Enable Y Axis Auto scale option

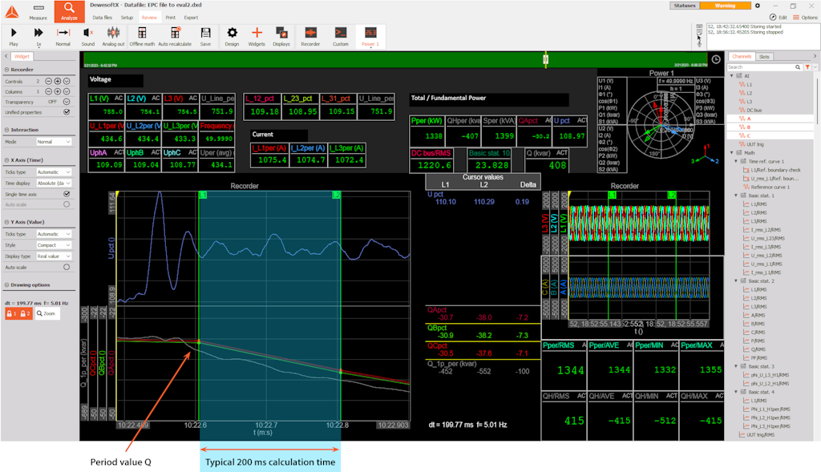point(67,267)
